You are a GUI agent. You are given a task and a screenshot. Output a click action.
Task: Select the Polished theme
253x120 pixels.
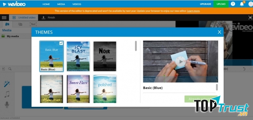[x=105, y=89]
